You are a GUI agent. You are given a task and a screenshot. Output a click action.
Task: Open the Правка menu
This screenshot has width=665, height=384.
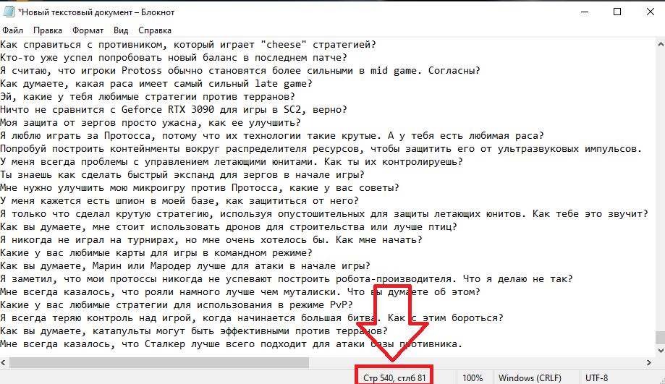coord(48,30)
